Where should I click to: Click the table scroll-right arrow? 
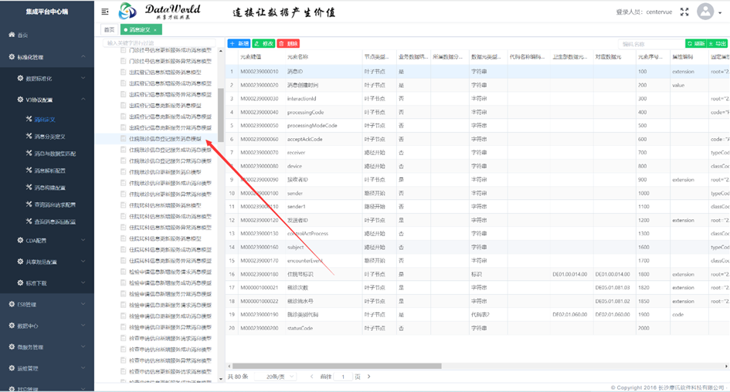(x=726, y=366)
